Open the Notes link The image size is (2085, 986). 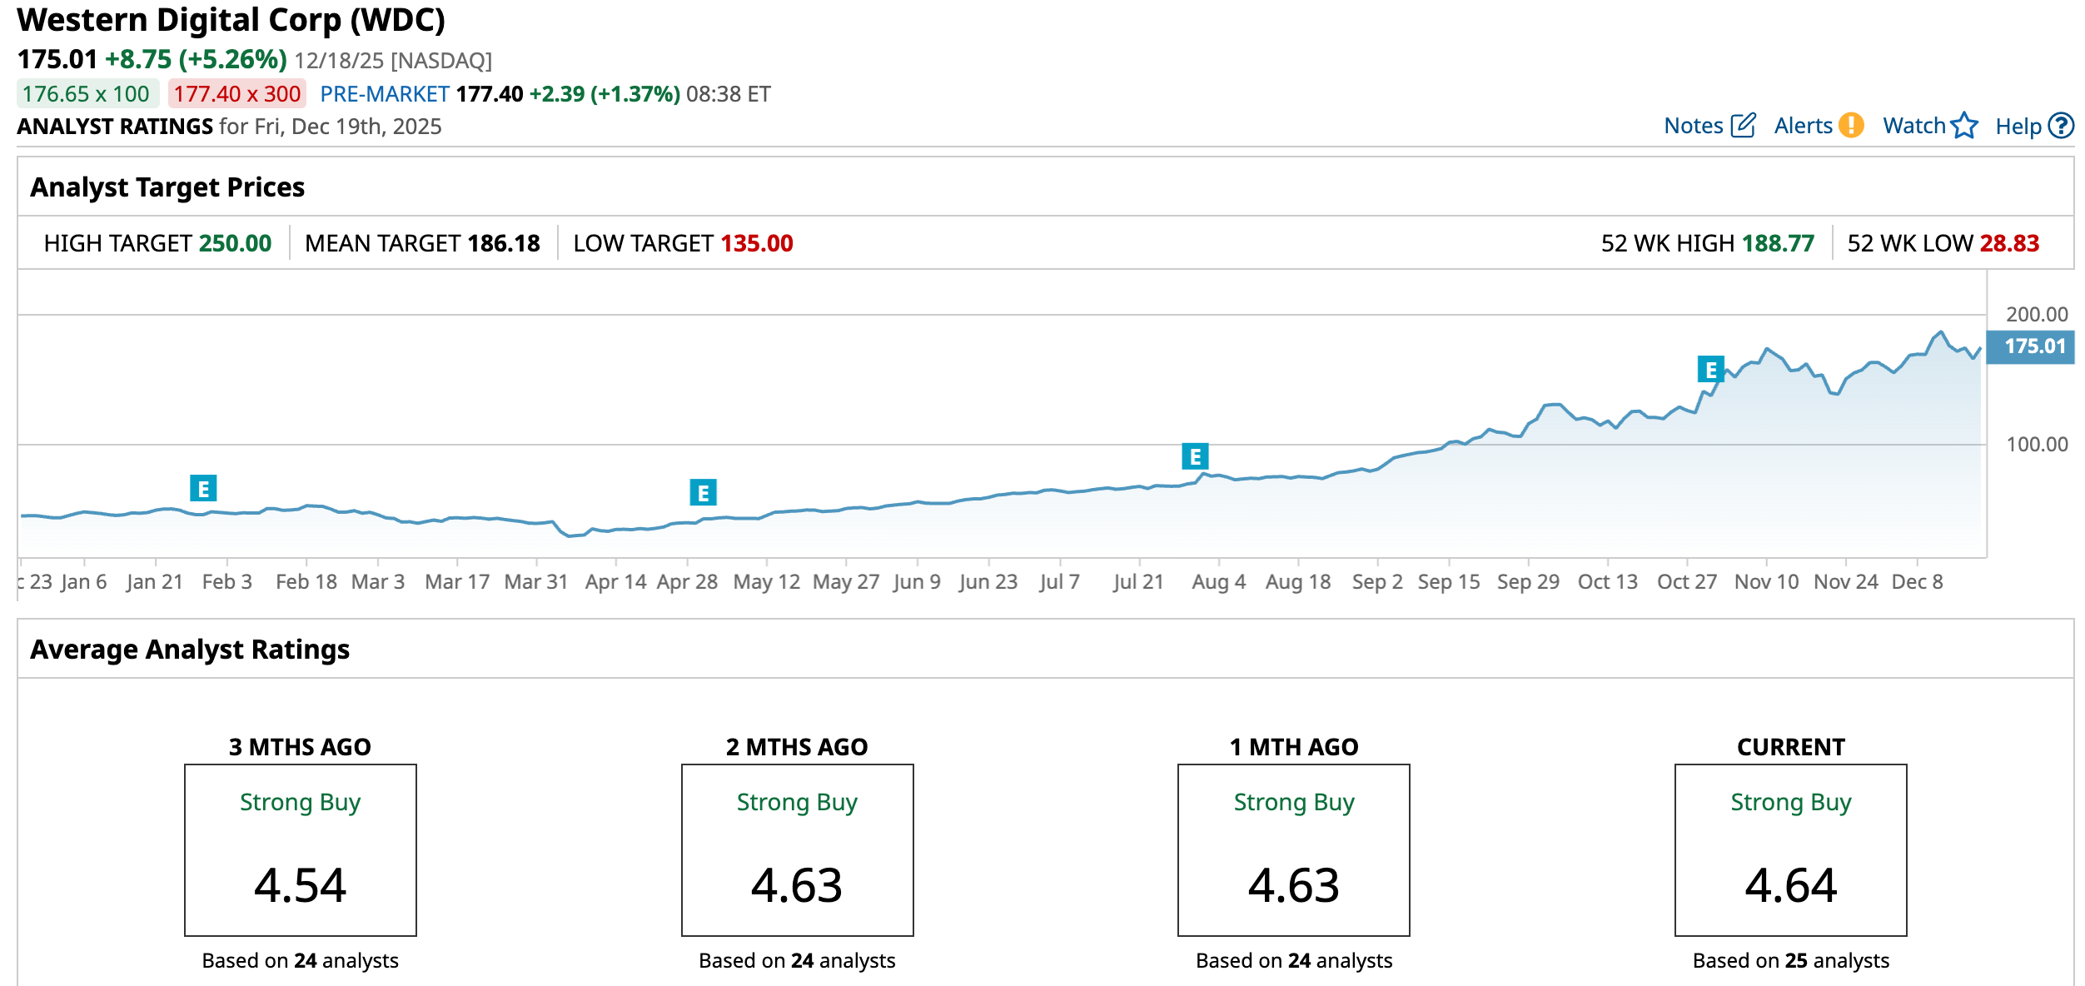(x=1693, y=126)
